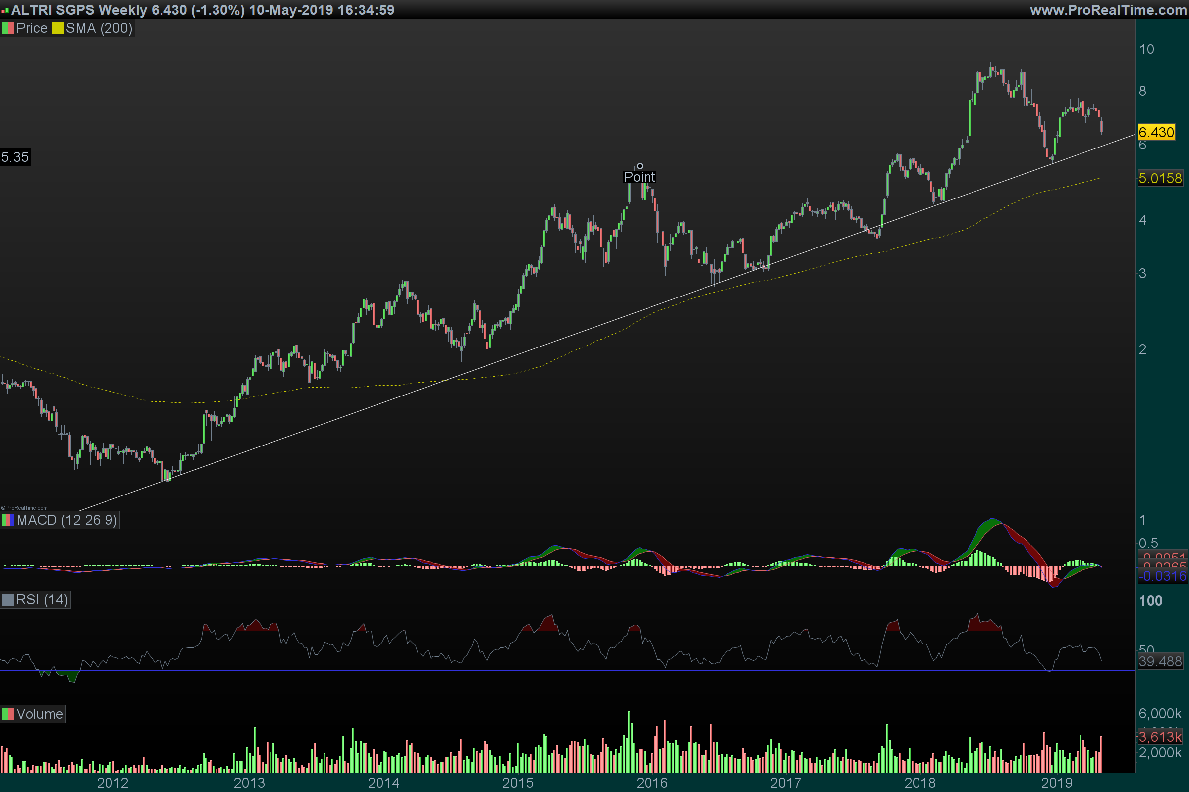The width and height of the screenshot is (1189, 792).
Task: Click the 2015 year label on time axis
Action: click(x=518, y=783)
